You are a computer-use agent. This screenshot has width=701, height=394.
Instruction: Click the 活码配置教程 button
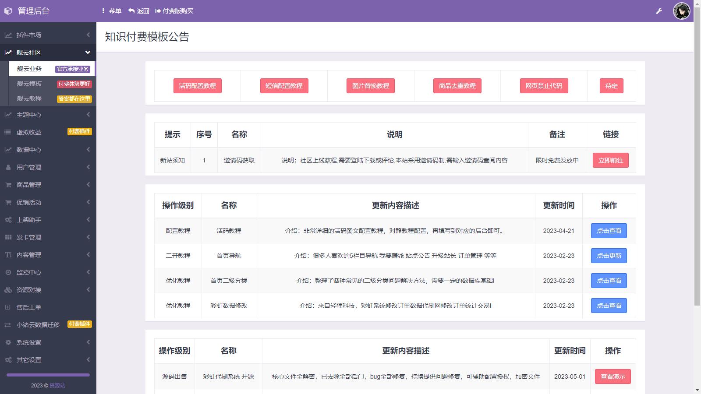point(197,86)
